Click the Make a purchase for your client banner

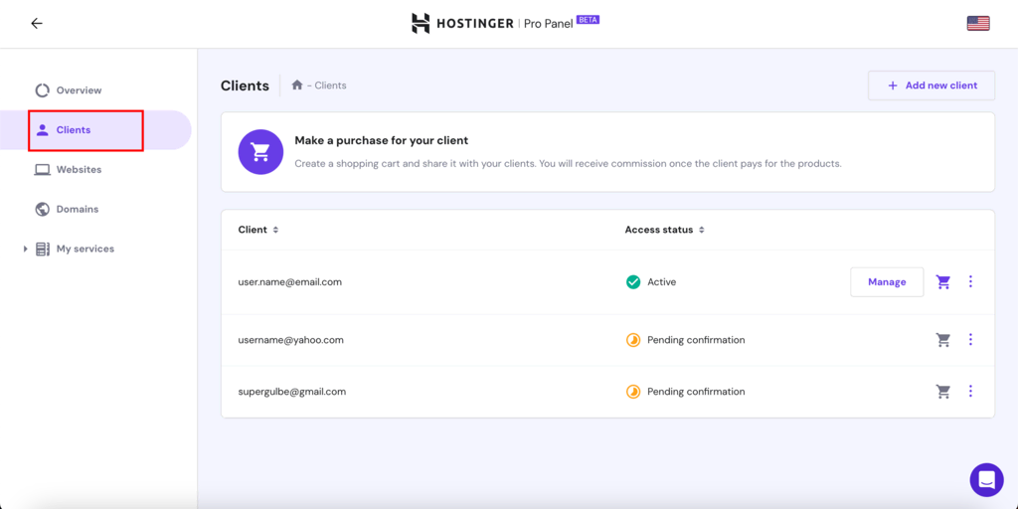coord(606,152)
